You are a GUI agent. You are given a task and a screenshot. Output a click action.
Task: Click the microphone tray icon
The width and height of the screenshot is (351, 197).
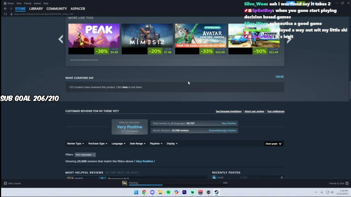pos(322,192)
